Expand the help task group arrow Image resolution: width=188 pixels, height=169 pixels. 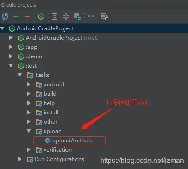point(29,103)
